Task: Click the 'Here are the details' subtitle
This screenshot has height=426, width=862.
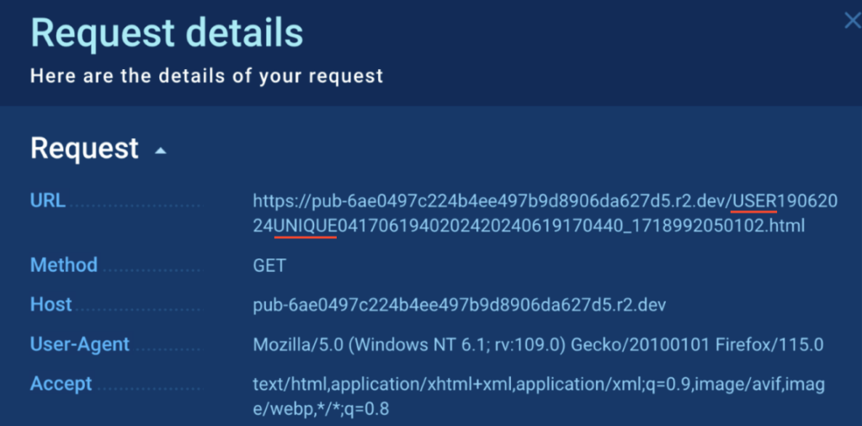Action: coord(206,76)
